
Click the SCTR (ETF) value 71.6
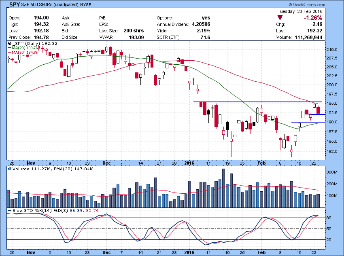[x=205, y=37]
